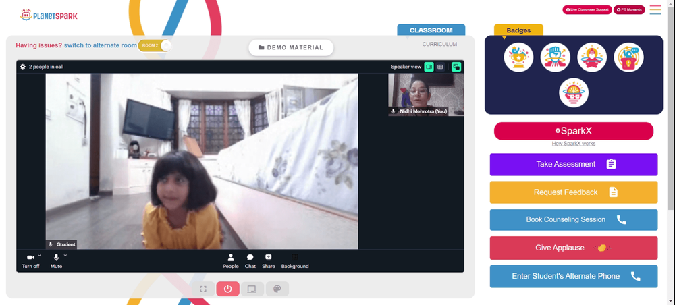The image size is (675, 305).
Task: Click PS Moments button
Action: (x=629, y=9)
